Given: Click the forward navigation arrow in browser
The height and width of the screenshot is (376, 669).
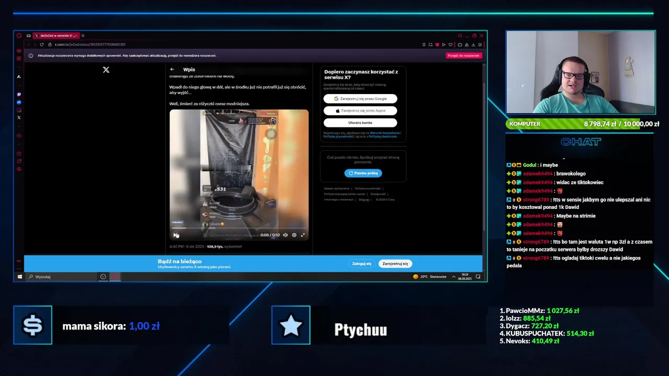Looking at the screenshot, I should tap(35, 44).
